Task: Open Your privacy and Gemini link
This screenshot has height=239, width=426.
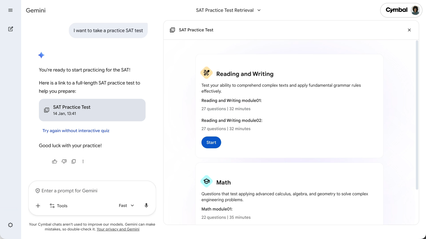Action: 118,229
